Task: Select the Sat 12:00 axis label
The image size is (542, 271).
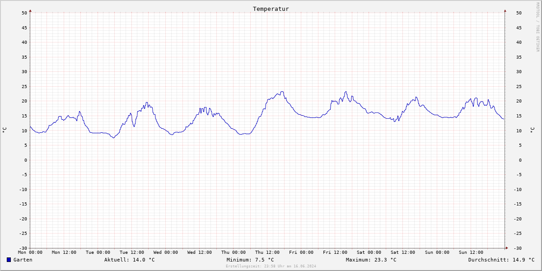Action: 403,252
